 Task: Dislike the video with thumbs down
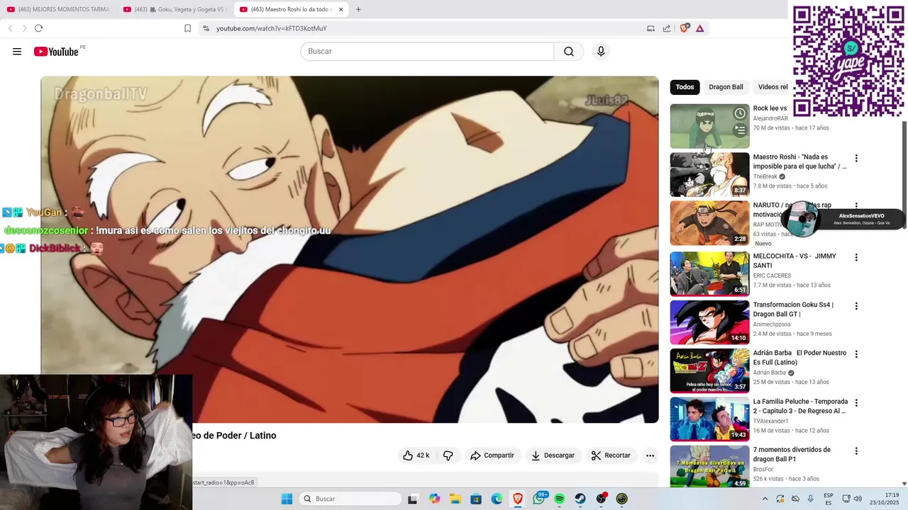point(448,455)
